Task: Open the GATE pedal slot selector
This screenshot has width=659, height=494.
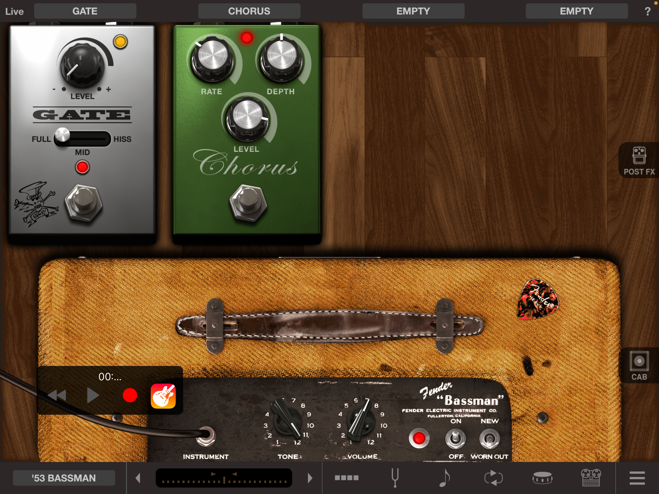Action: tap(85, 11)
